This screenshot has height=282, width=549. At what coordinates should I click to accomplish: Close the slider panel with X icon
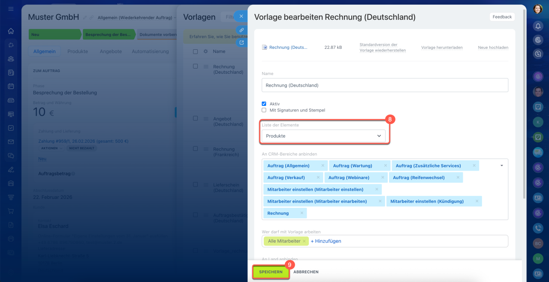241,16
